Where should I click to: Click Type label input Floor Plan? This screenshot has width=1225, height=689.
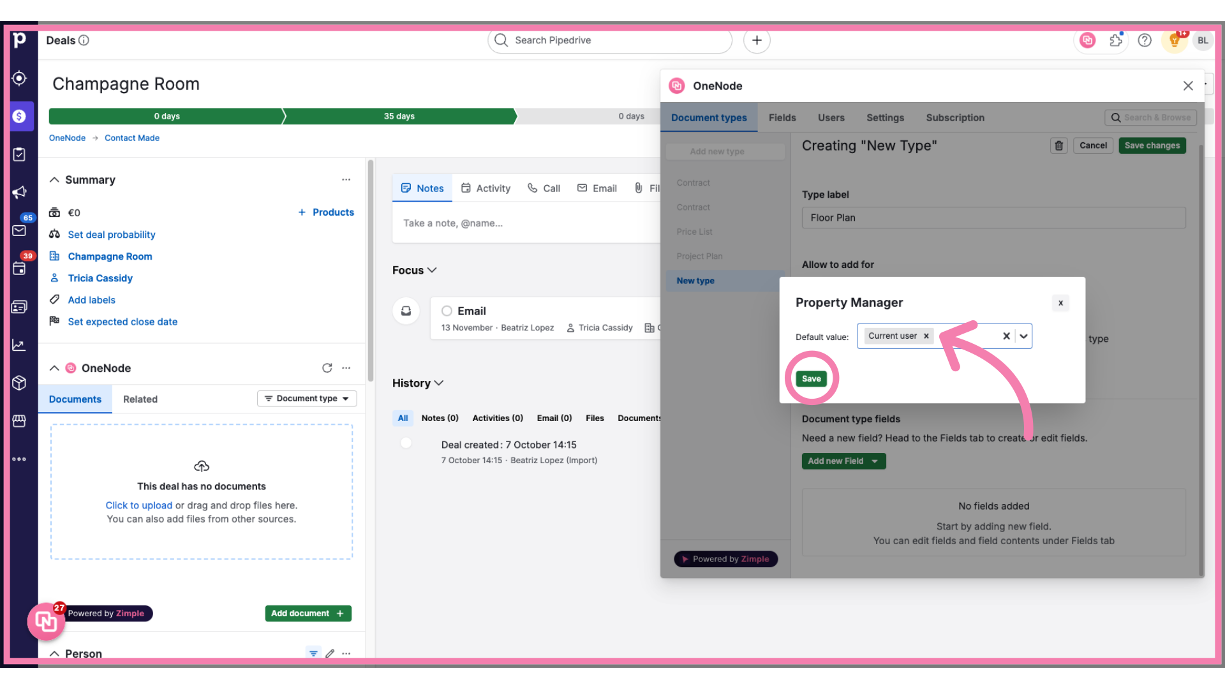994,218
